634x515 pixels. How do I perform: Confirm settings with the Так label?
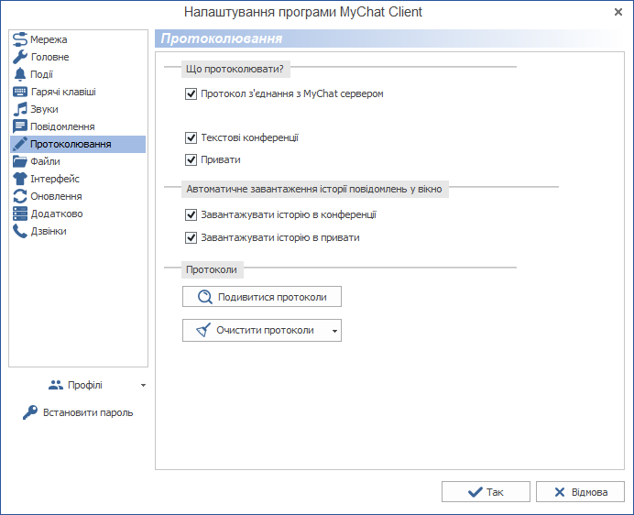tap(495, 492)
